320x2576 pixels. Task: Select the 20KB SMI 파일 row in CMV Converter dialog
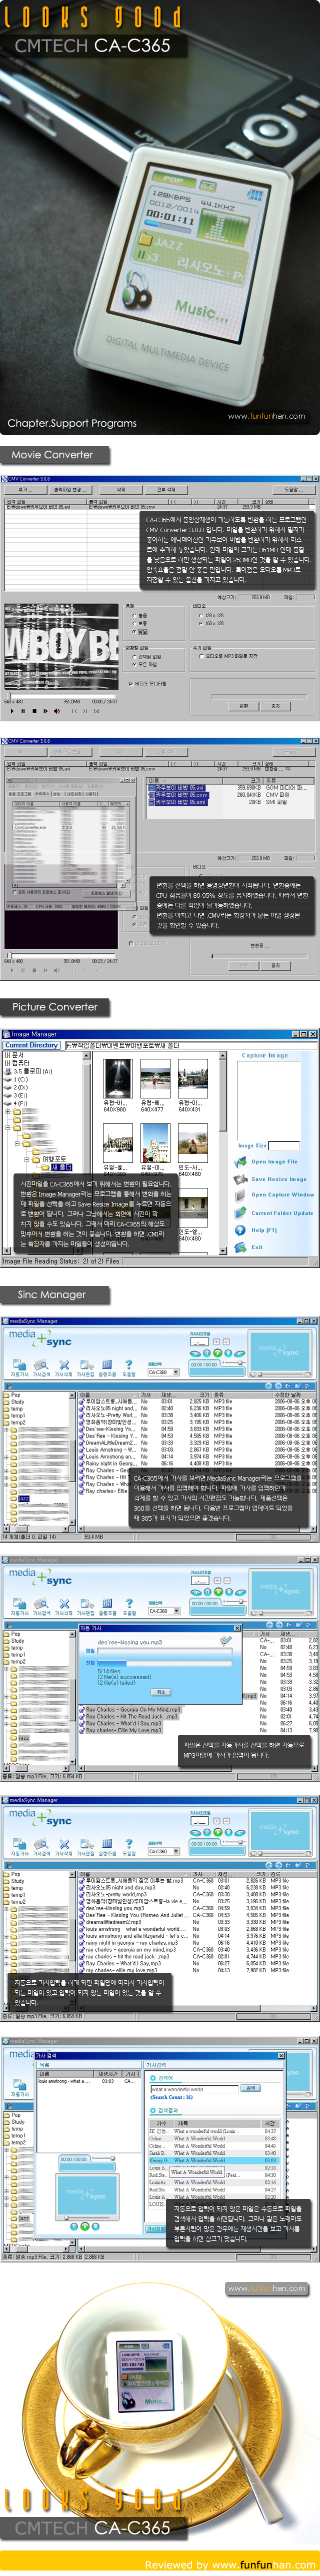(229, 802)
